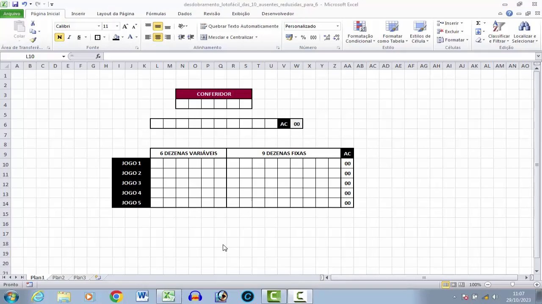Switch to the Fórmulas tab
542x304 pixels.
[156, 14]
